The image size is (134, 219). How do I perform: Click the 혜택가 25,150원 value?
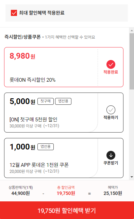(113, 193)
